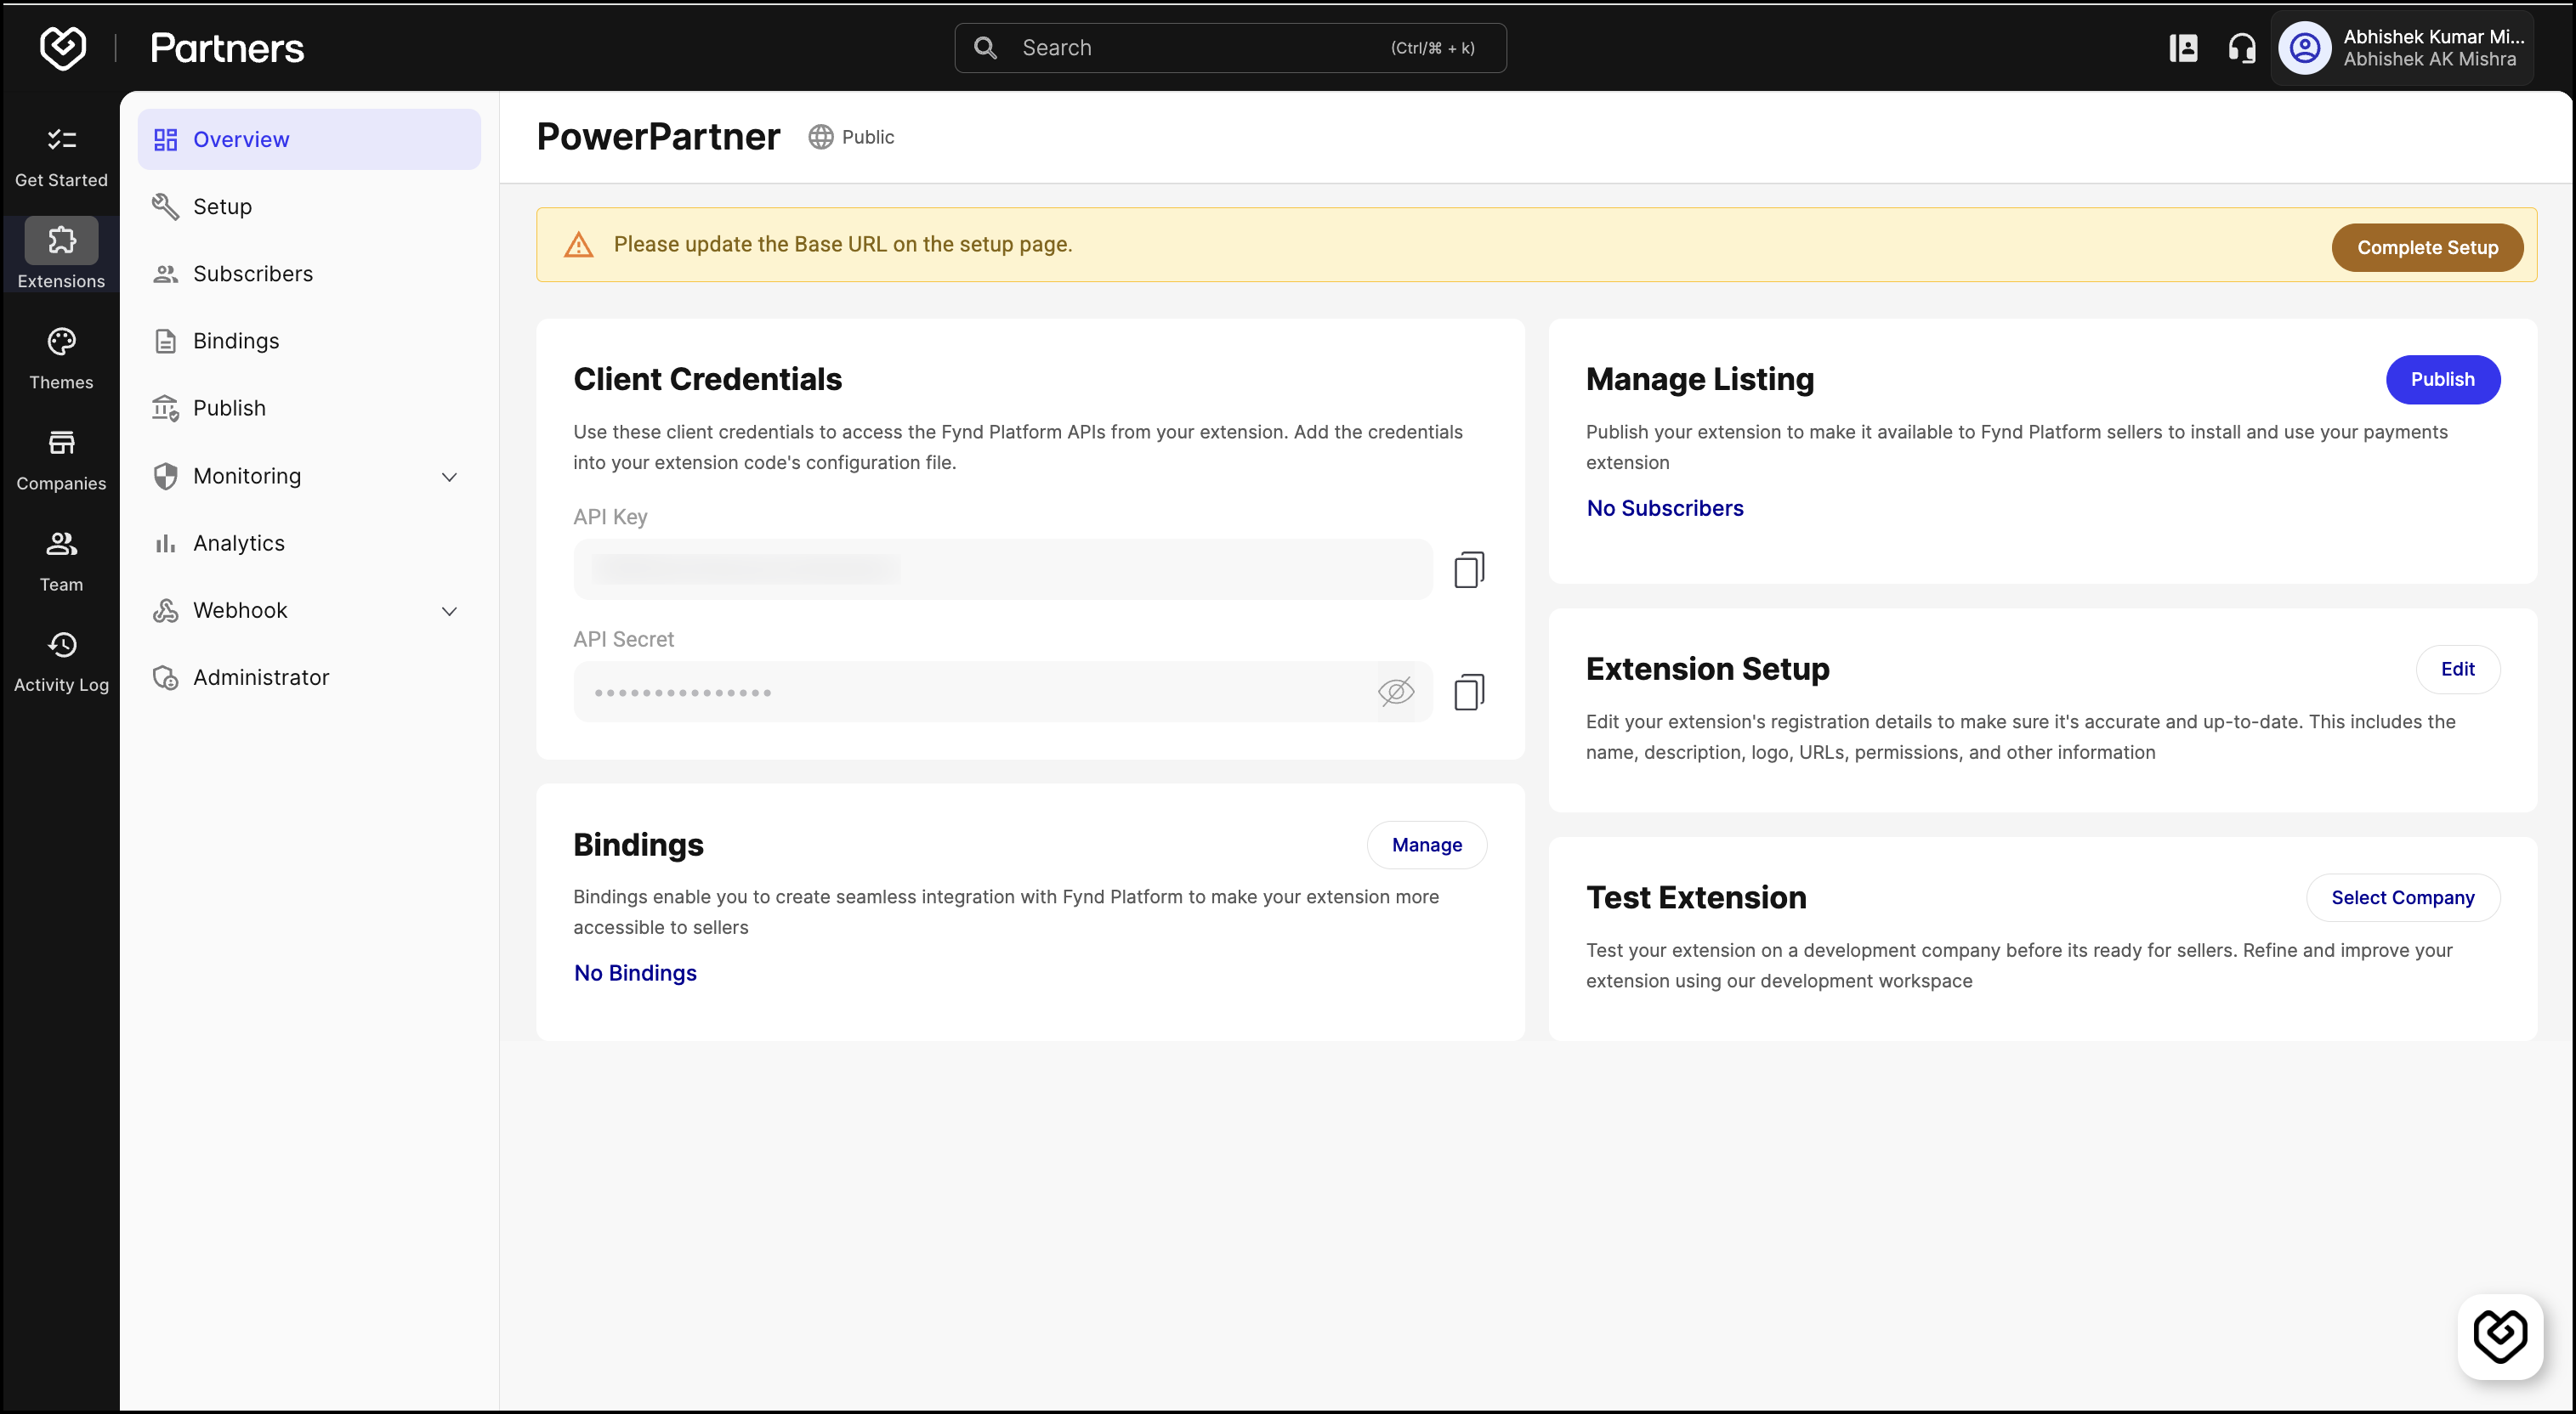Expand the Monitoring submenu chevron
2576x1414 pixels.
pos(449,477)
